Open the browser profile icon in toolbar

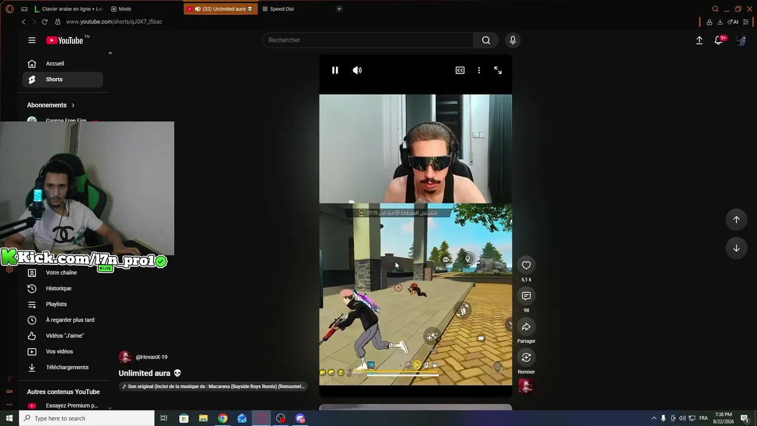point(709,22)
